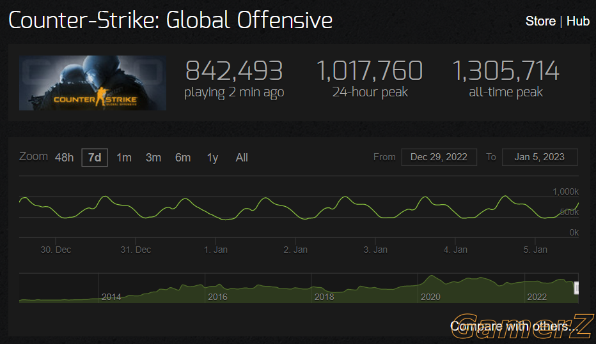The width and height of the screenshot is (596, 344).
Task: Select the 48h zoom range
Action: [x=64, y=158]
